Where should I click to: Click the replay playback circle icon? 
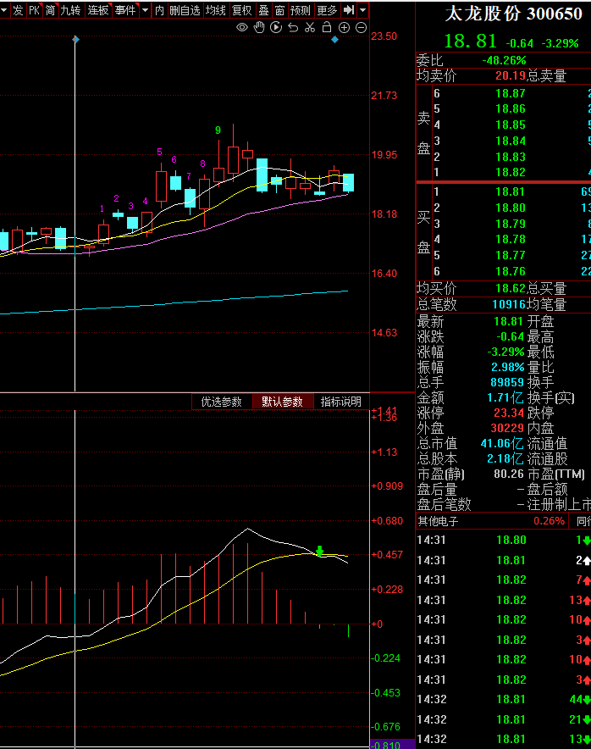pos(276,28)
